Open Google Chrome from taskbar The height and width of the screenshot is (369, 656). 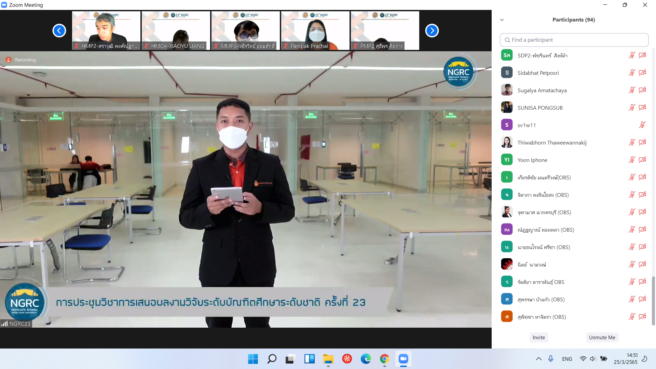click(x=384, y=359)
